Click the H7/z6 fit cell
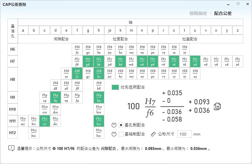 tap(237, 61)
